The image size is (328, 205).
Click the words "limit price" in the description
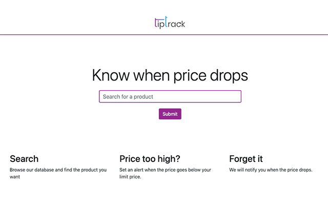(130, 177)
